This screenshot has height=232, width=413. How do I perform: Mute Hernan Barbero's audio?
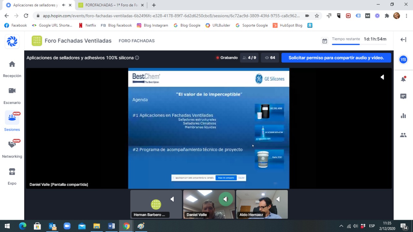[x=172, y=199]
